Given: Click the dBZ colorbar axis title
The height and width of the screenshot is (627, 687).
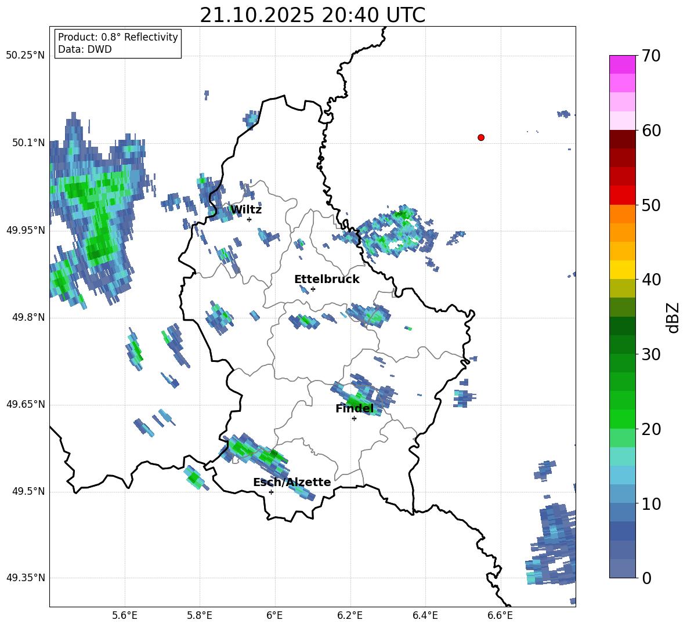Looking at the screenshot, I should point(674,317).
